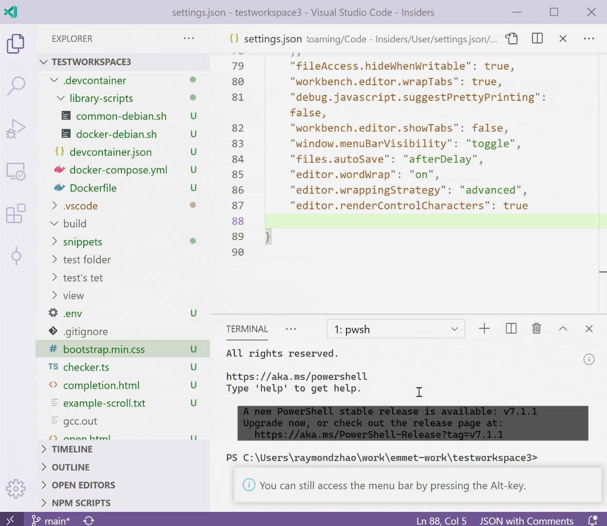The width and height of the screenshot is (607, 526).
Task: Click line number 88 in the gutter
Action: point(238,221)
